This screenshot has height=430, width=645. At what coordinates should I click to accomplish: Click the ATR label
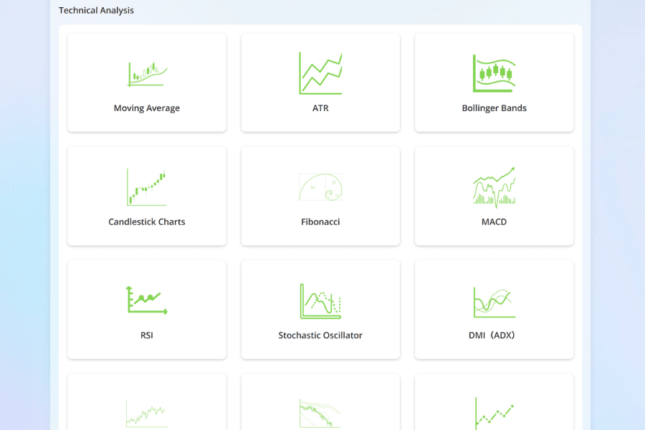pos(320,108)
